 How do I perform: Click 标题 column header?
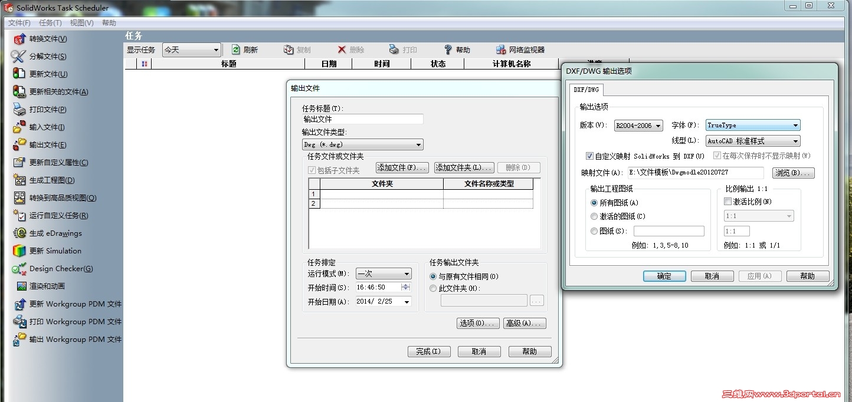(x=229, y=64)
